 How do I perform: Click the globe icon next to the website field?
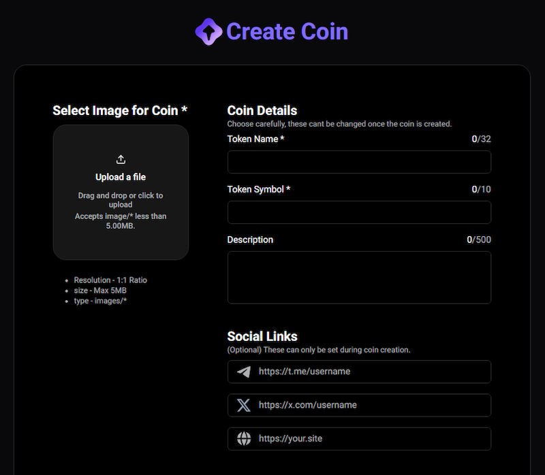tap(243, 438)
